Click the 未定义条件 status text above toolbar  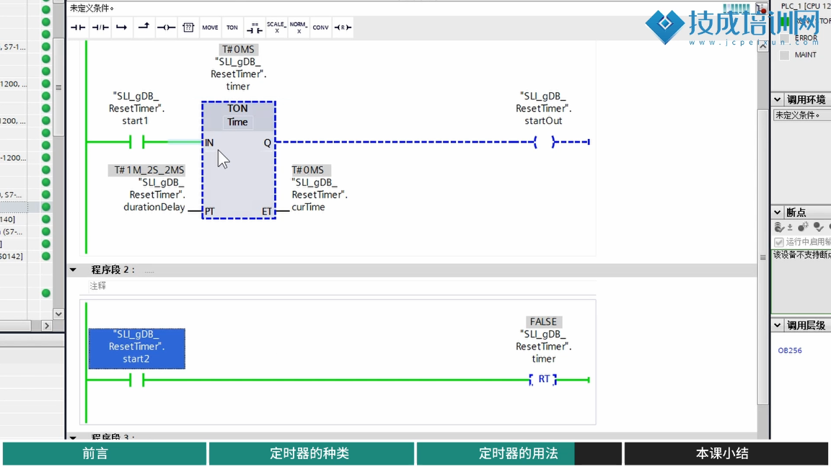click(x=92, y=9)
